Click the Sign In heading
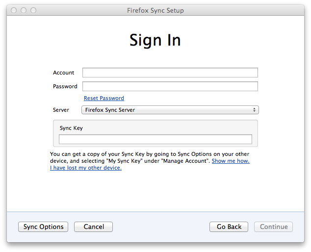 point(155,40)
